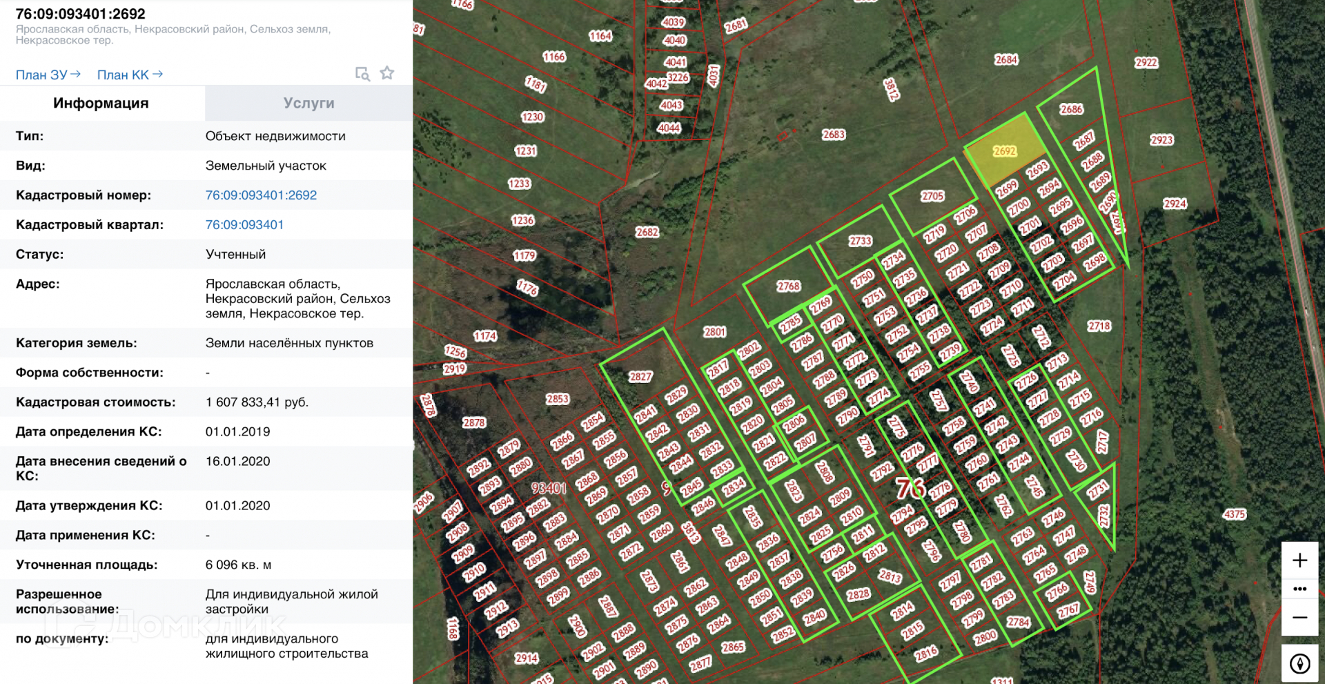
Task: Select parcel 2733 on the map
Action: click(861, 241)
